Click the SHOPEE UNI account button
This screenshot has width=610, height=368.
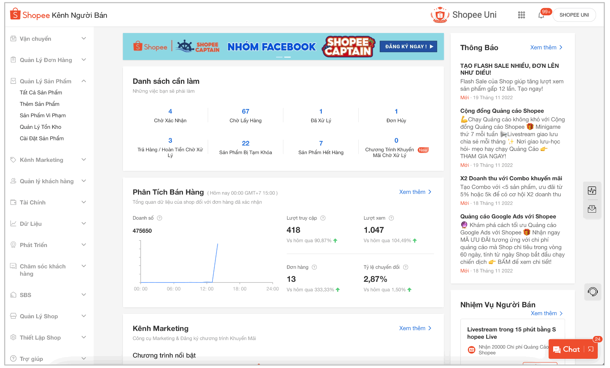[574, 15]
